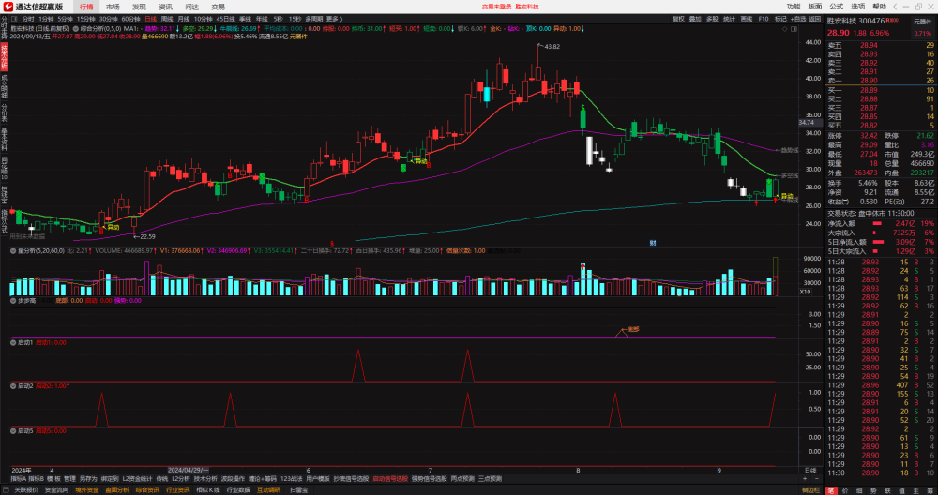Open the 问达 tab
This screenshot has height=495, width=938.
click(x=192, y=7)
